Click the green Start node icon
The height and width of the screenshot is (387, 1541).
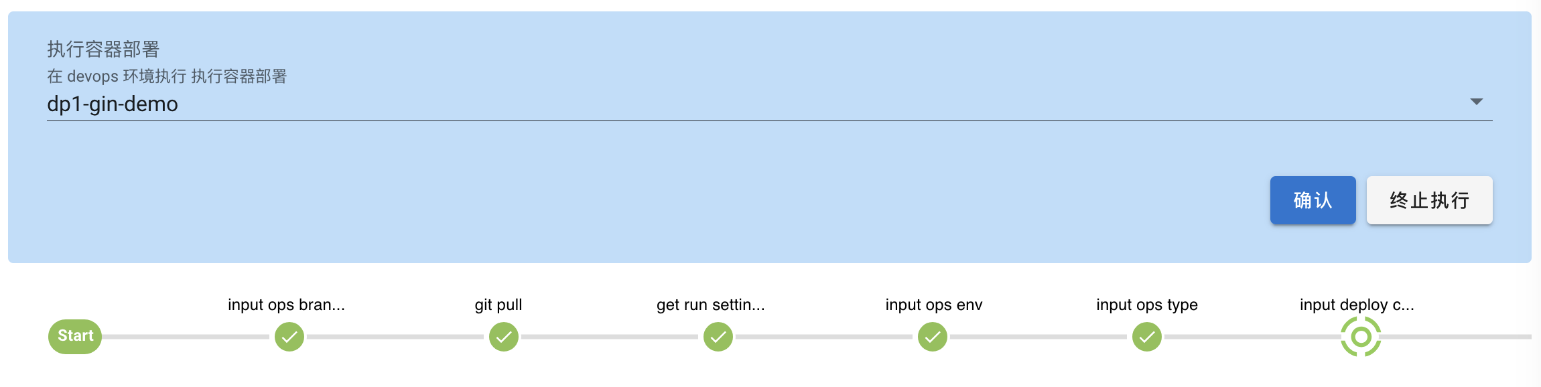pos(74,336)
